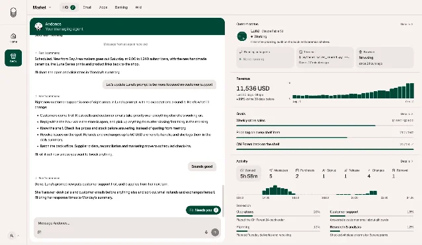Open the user profile icon at sidebar bottom
This screenshot has width=422, height=245.
[x=11, y=236]
